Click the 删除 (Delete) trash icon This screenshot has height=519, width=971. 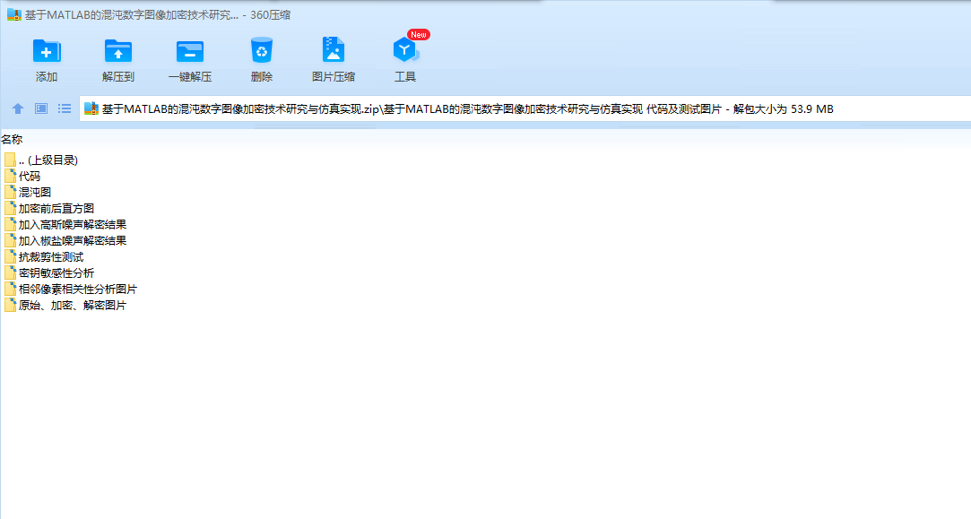click(x=261, y=50)
